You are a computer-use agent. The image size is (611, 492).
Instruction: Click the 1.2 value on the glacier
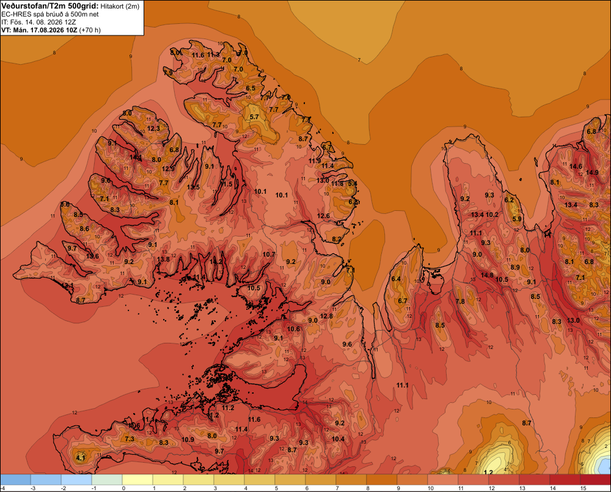tap(488, 472)
